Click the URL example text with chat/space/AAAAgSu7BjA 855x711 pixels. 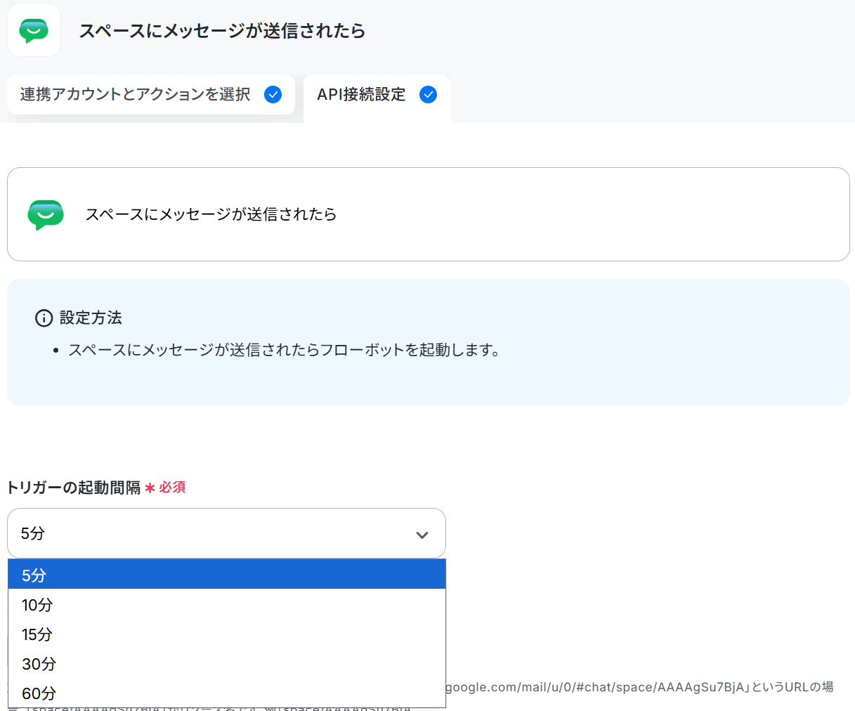[639, 687]
